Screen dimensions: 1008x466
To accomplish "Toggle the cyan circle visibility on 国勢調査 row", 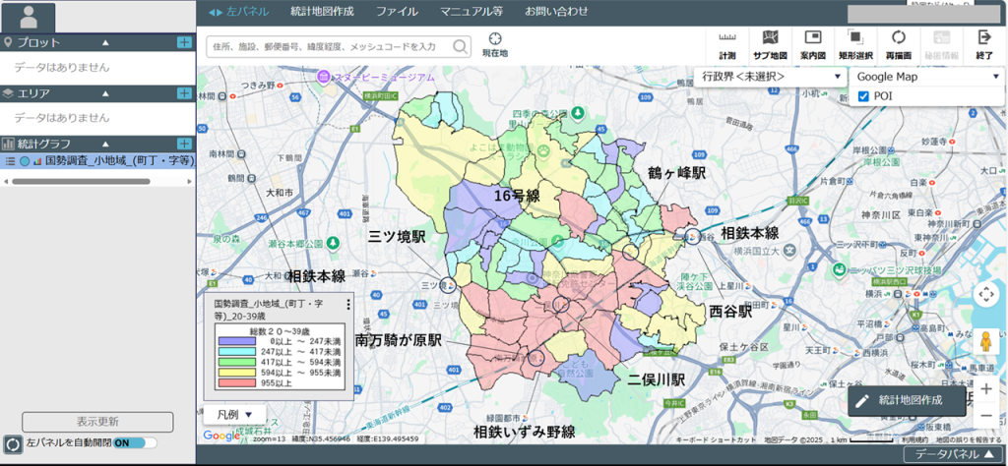I will (25, 160).
